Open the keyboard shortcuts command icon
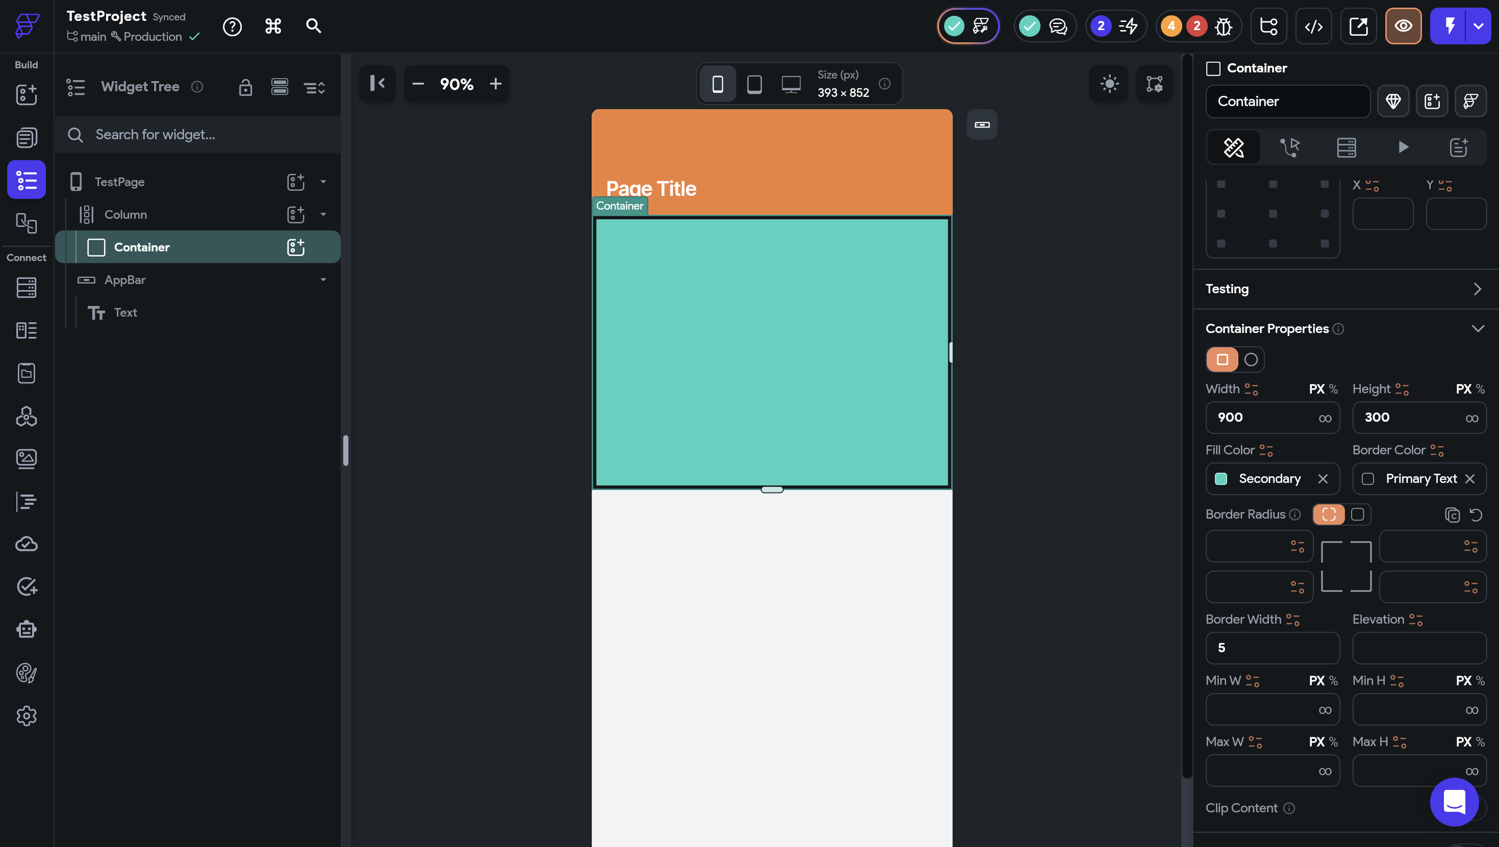 coord(273,26)
